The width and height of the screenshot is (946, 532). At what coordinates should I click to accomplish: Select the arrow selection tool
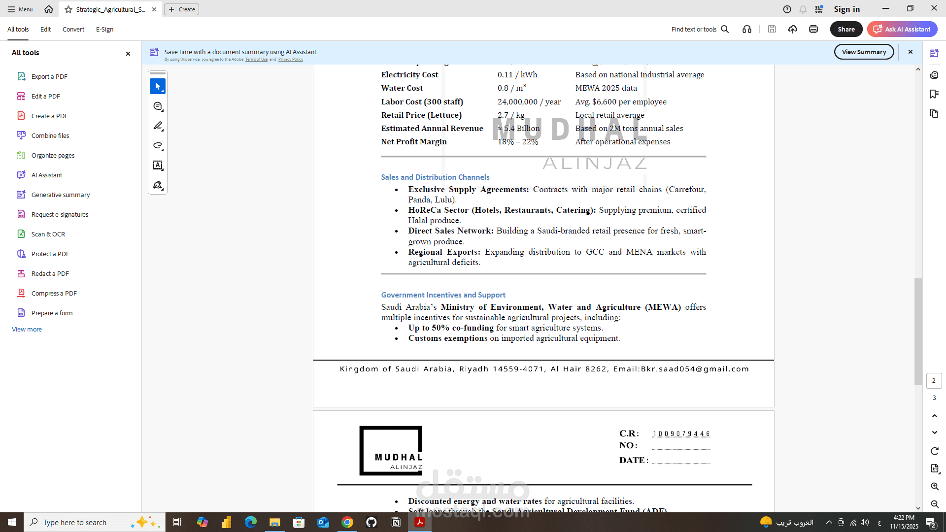pos(158,86)
